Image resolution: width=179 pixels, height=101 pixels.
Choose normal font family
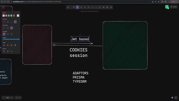[8, 28]
